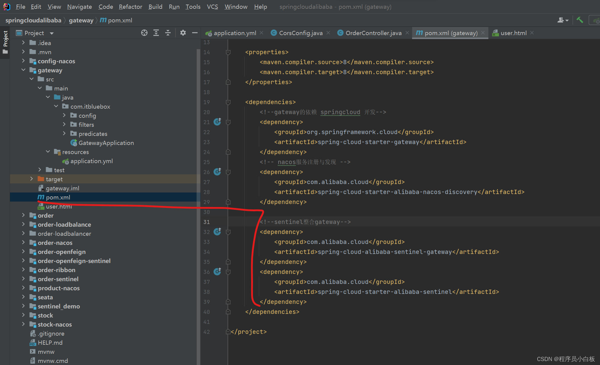
Task: Click the gutter dependency icon on line 36
Action: click(218, 271)
